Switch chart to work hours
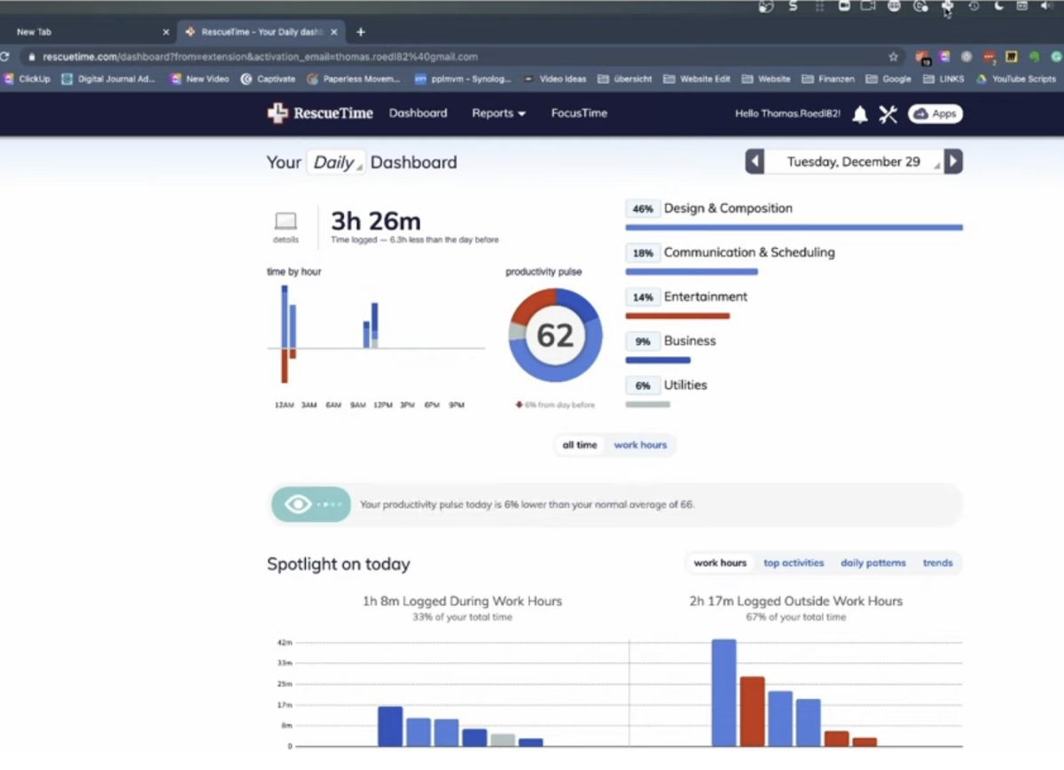 point(640,445)
